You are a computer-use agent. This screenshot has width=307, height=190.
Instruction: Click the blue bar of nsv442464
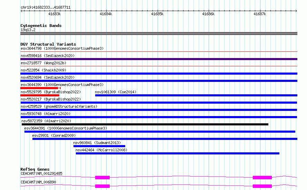click(178, 153)
